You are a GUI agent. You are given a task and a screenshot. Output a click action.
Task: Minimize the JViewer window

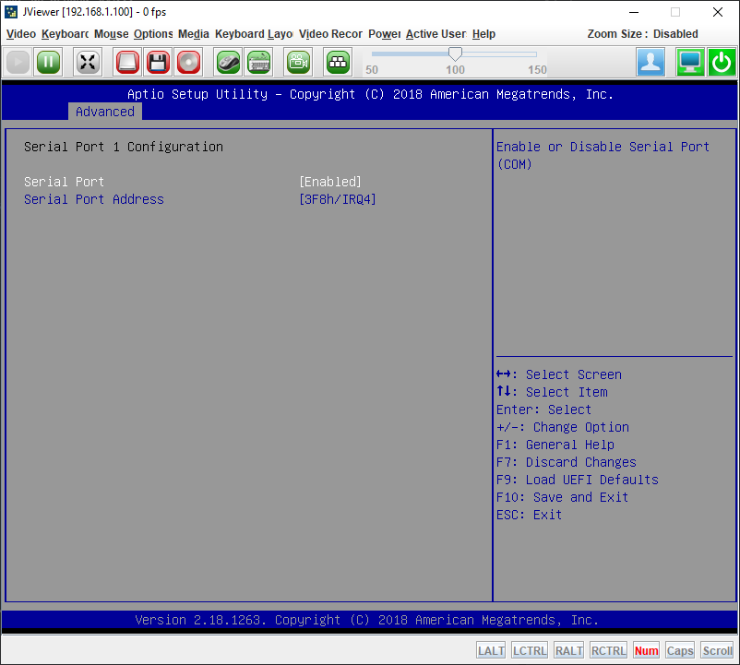click(x=634, y=12)
